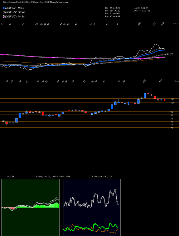The width and height of the screenshot is (179, 236).
Task: Click the magenta DOW PT legend swatch
Action: 4,16
